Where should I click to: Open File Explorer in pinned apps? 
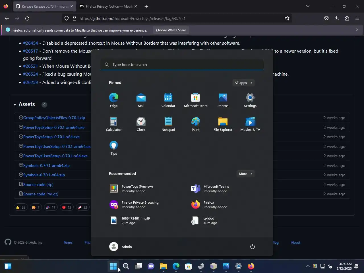tap(223, 124)
